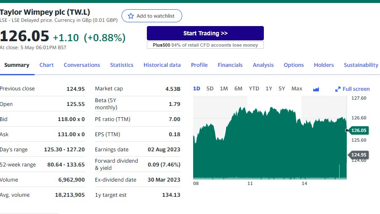Screen dimensions: 380x214
Task: Switch to the Chart tab
Action: pos(47,65)
